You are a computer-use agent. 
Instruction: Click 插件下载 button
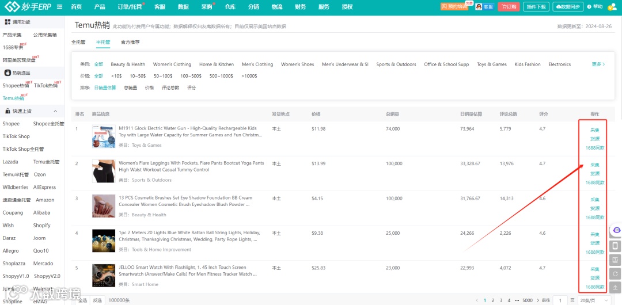[536, 7]
